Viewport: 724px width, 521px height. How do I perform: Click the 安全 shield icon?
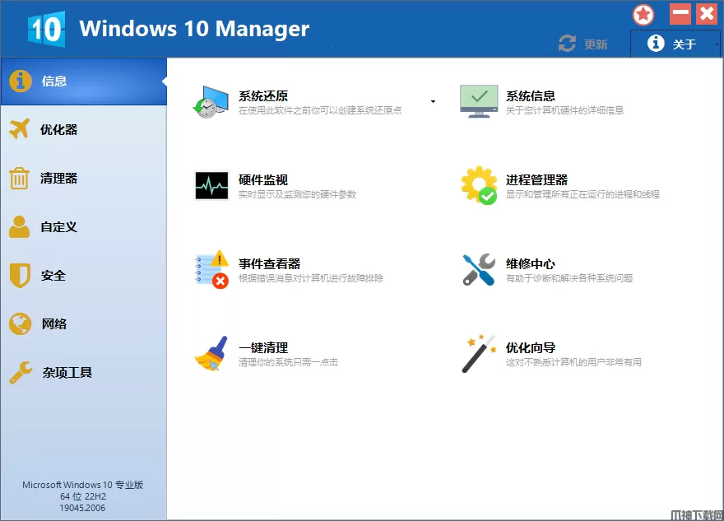tap(20, 276)
